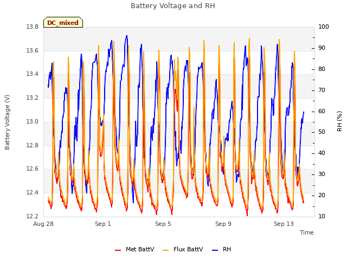The height and width of the screenshot is (260, 347).
Task: Click the Sep 9 date tick
Action: 223,224
